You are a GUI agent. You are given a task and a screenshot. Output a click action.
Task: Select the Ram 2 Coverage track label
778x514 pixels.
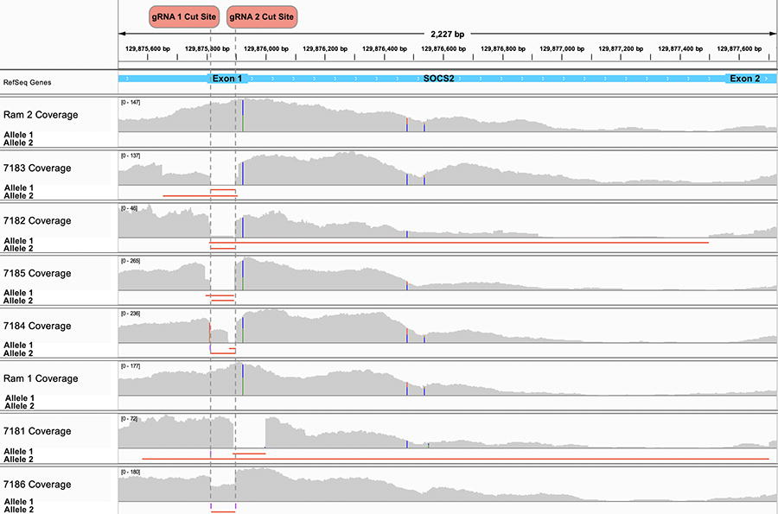pos(41,115)
